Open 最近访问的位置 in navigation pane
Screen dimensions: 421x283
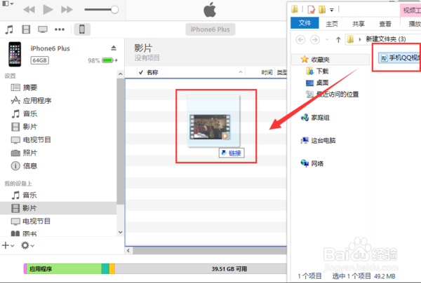333,94
